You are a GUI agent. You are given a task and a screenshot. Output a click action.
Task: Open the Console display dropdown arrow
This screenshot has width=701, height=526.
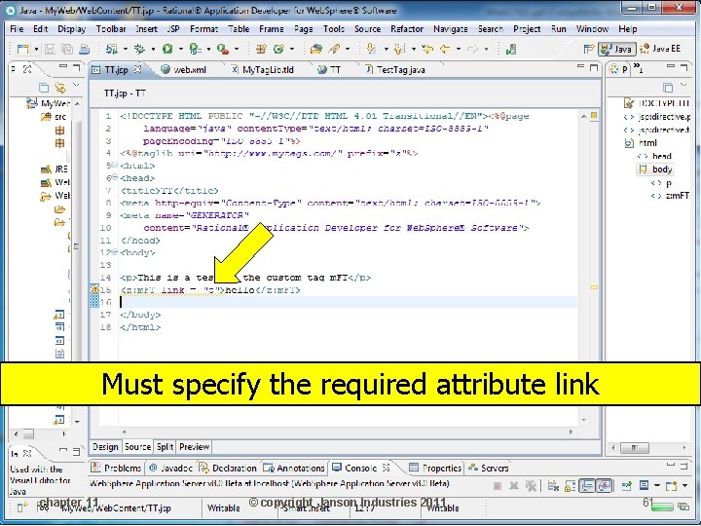tap(657, 486)
